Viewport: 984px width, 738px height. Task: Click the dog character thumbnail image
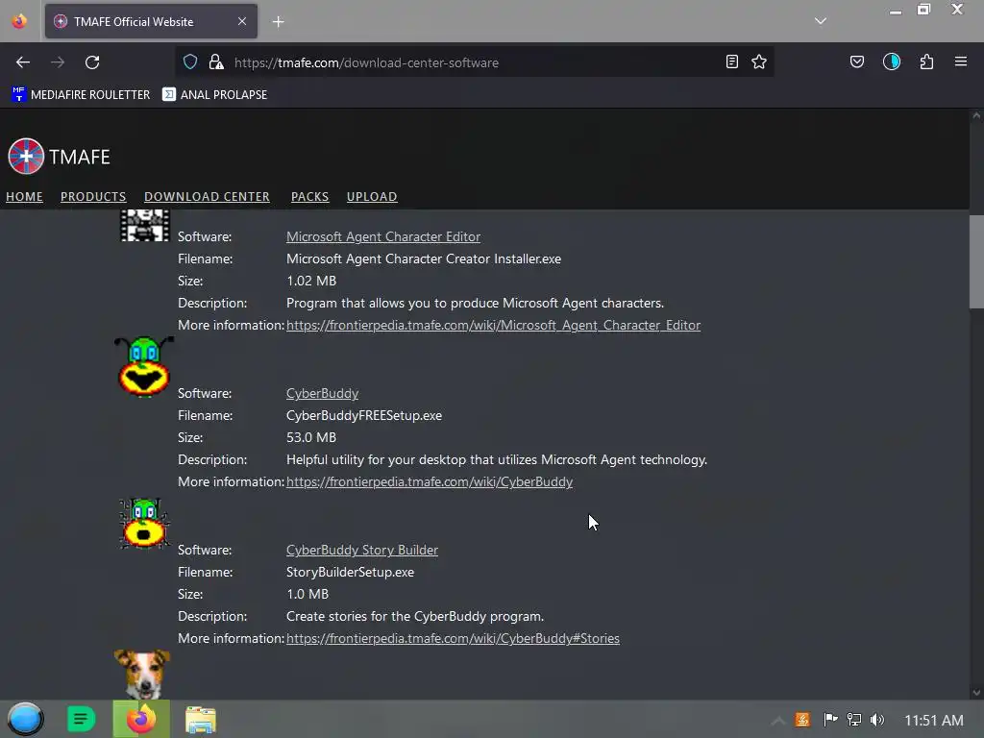click(142, 675)
